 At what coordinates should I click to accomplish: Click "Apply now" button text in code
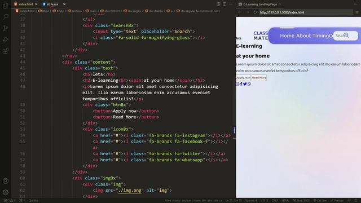(125, 111)
